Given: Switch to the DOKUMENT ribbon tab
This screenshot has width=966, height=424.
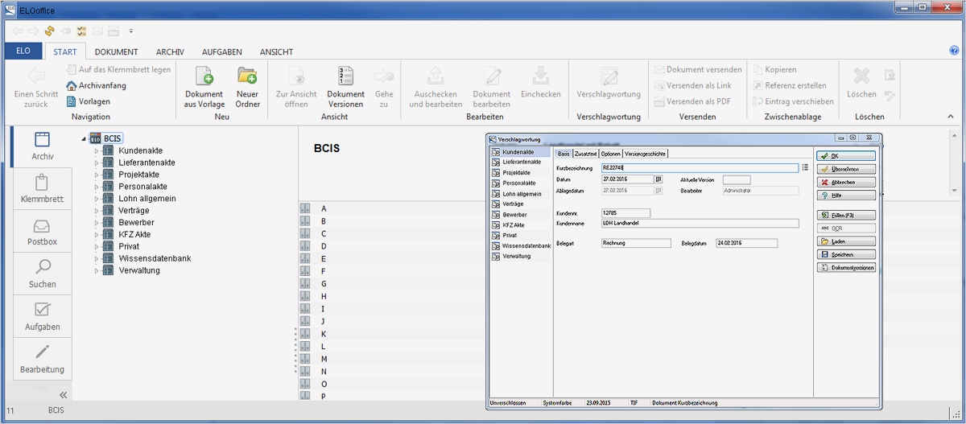Looking at the screenshot, I should (116, 51).
